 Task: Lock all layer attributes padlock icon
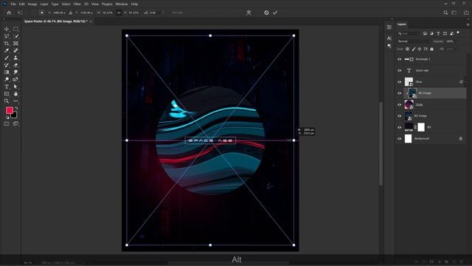[432, 49]
